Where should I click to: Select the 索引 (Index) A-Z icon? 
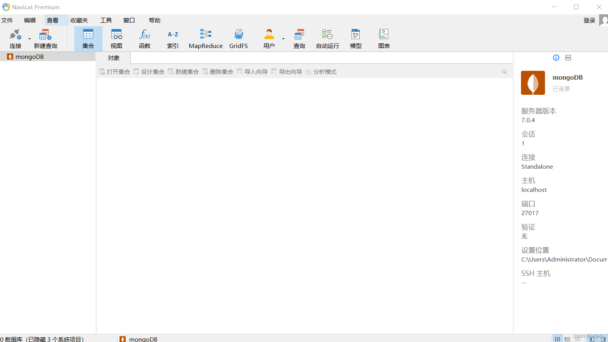173,39
